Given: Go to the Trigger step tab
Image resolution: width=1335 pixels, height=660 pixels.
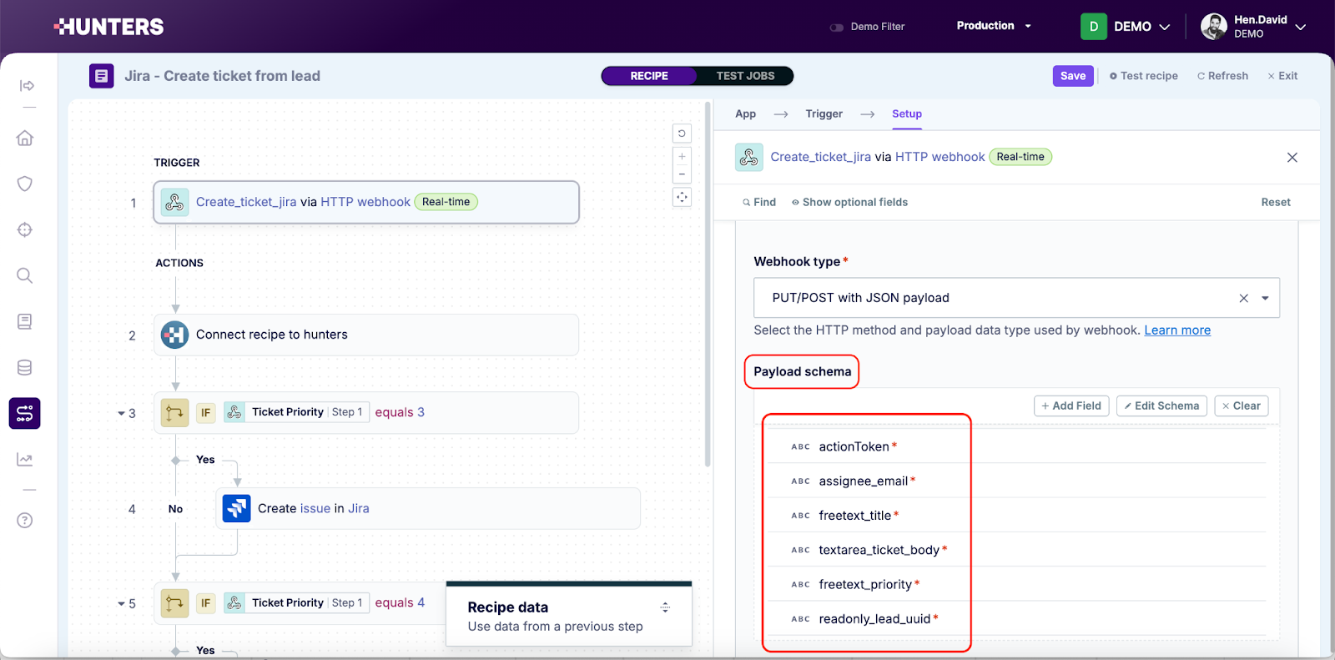Looking at the screenshot, I should coord(824,114).
